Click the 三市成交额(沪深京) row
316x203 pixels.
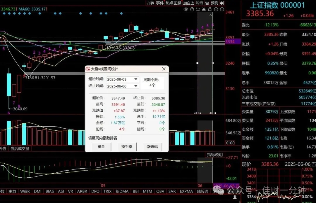click(279, 104)
